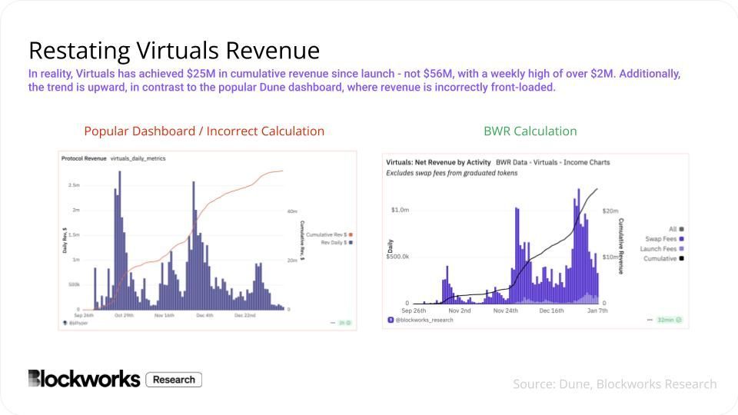738x415 pixels.
Task: Toggle the Swap Fees legend entry
Action: 664,239
